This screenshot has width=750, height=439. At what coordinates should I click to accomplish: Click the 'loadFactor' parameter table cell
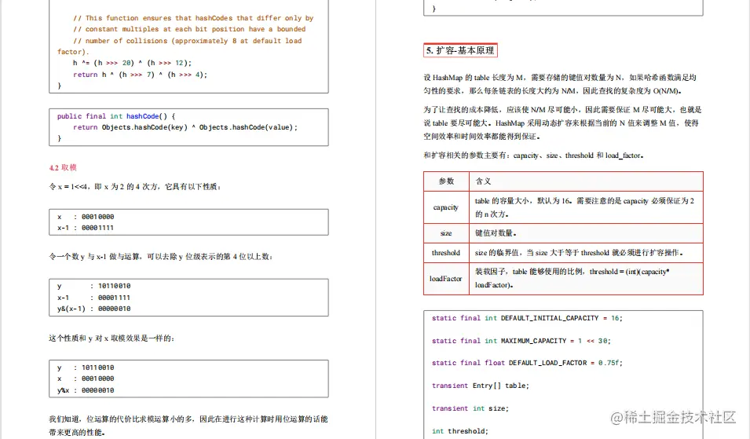coord(446,278)
